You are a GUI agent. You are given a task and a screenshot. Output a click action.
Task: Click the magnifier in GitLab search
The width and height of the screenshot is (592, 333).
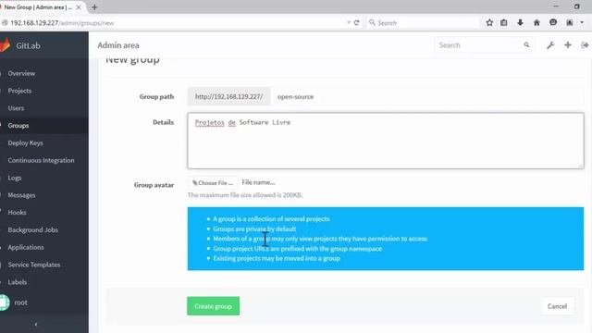tap(526, 45)
